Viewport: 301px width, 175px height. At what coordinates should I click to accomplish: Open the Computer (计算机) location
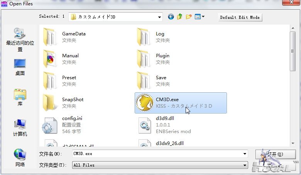click(20, 128)
